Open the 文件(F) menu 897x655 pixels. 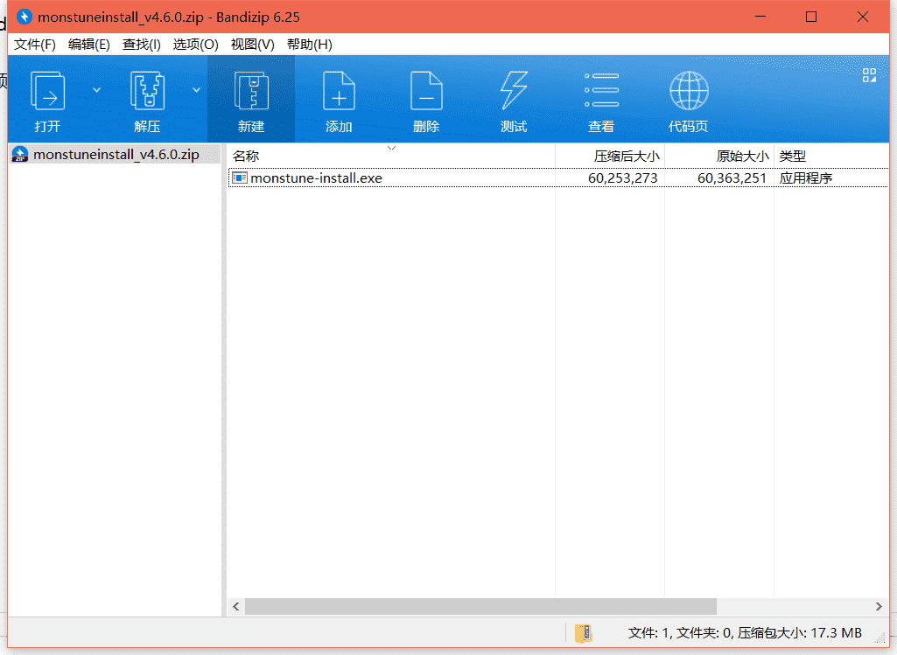tap(35, 45)
